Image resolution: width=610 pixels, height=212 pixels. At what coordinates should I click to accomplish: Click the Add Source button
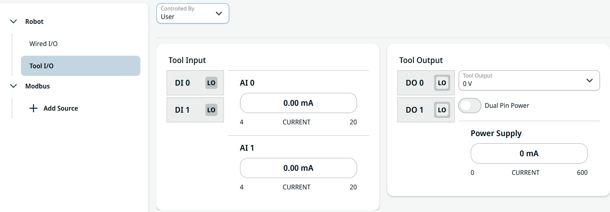[61, 108]
